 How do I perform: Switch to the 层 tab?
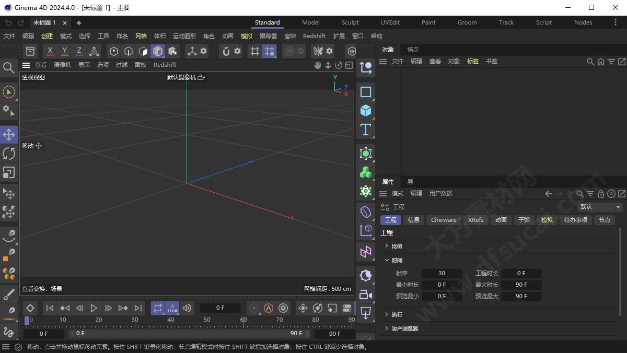(x=410, y=182)
